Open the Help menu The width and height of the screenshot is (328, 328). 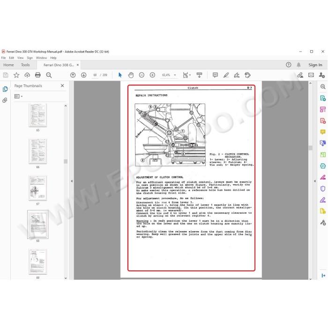tap(53, 58)
